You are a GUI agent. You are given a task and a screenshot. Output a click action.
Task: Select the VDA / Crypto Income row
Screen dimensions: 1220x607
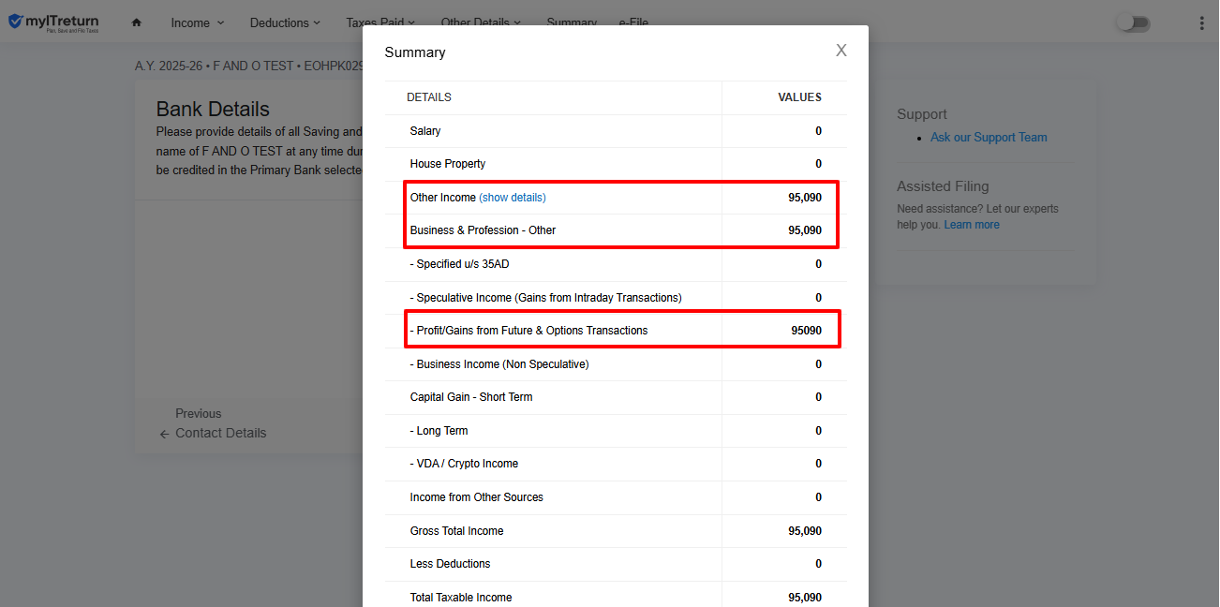(x=616, y=464)
